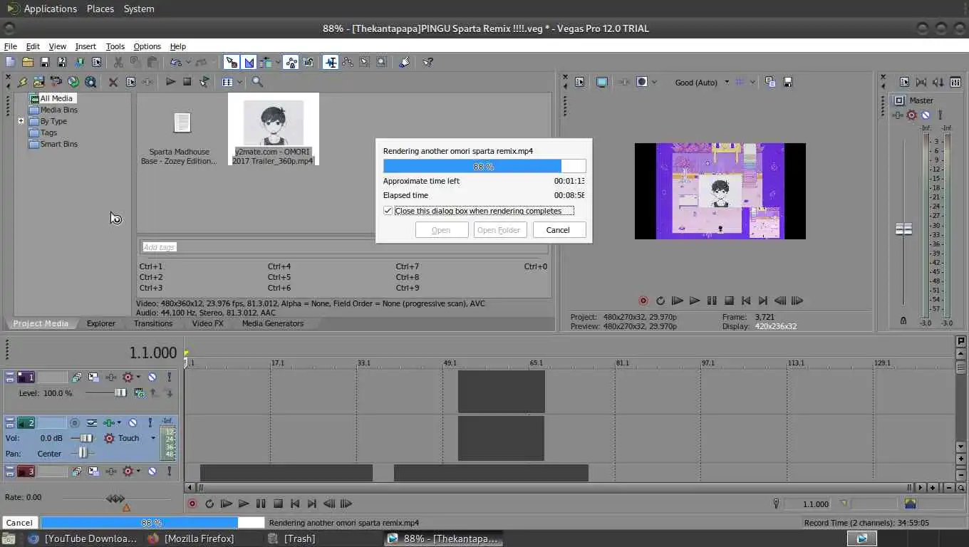Adjust the Master volume fader
The image size is (969, 547).
click(x=903, y=229)
